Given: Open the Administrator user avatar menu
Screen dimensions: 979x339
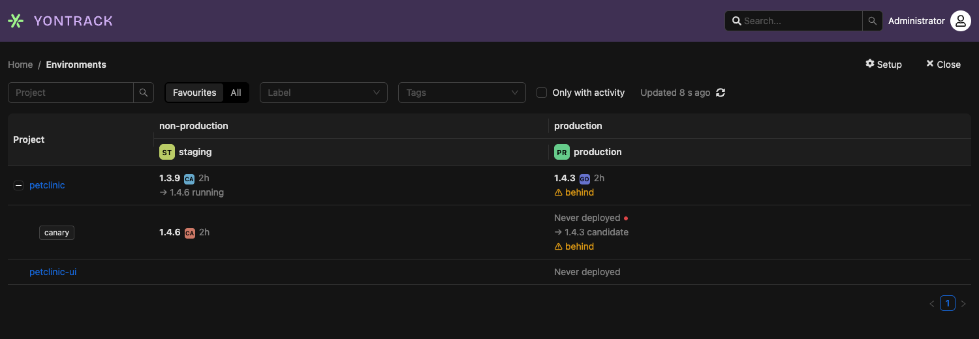Looking at the screenshot, I should pyautogui.click(x=961, y=21).
